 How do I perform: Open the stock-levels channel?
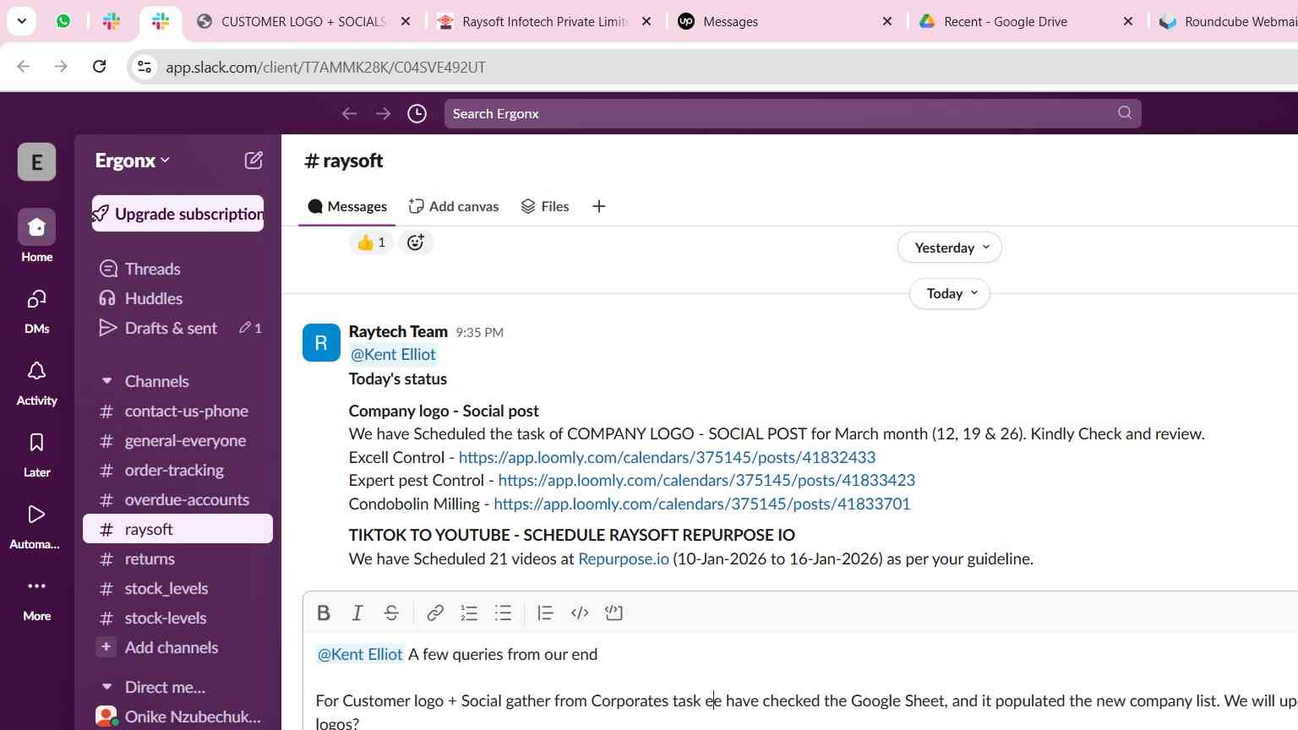tap(177, 618)
